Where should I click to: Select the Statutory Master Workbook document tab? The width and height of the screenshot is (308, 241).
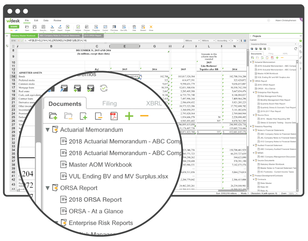pyautogui.click(x=24, y=36)
